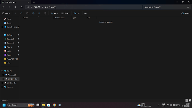Open the New item dropdown

[6, 13]
